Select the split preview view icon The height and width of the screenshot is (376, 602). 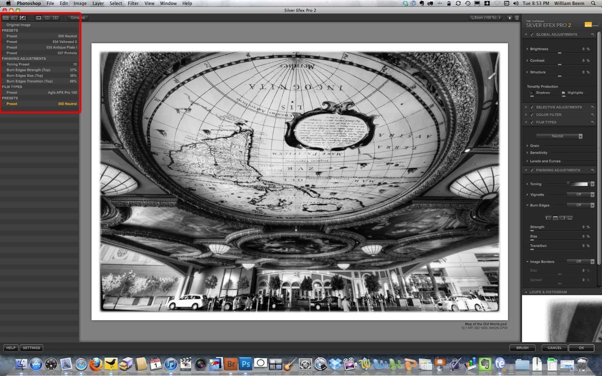[x=47, y=18]
